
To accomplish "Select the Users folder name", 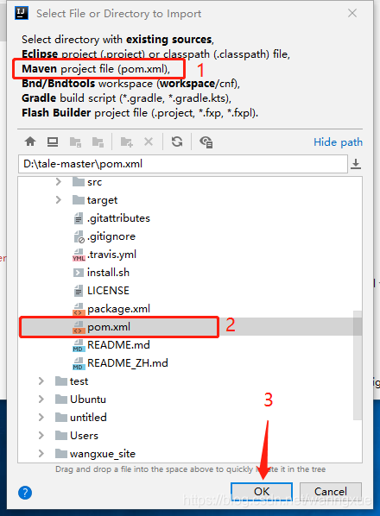I will tap(84, 436).
